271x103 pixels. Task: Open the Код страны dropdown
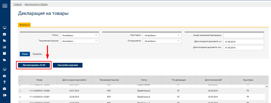click(x=162, y=35)
